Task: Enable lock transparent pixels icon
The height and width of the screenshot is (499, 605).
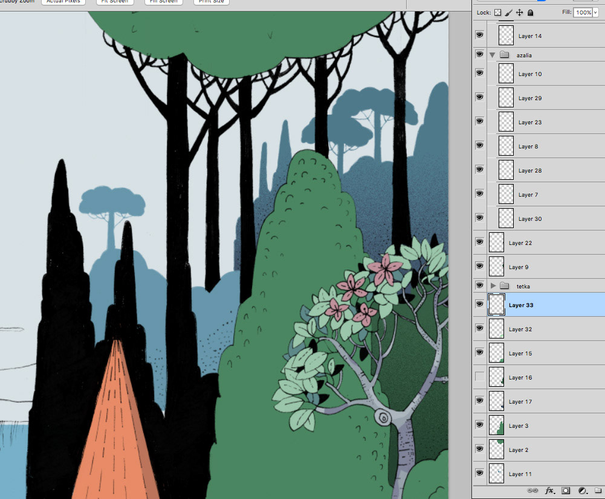Action: coord(498,13)
